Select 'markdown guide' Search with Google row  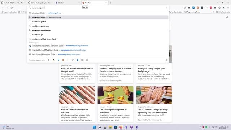[98, 17]
